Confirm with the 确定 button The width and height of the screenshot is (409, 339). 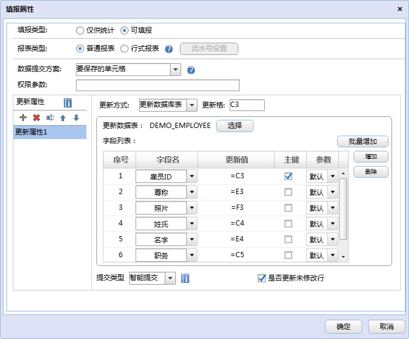(344, 327)
